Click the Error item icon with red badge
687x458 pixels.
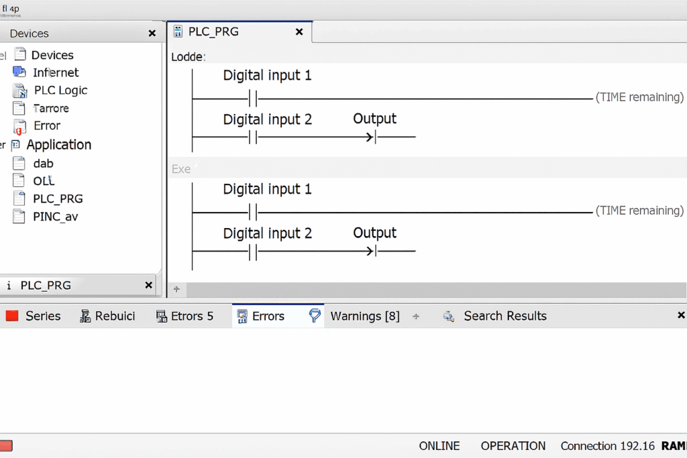coord(19,127)
